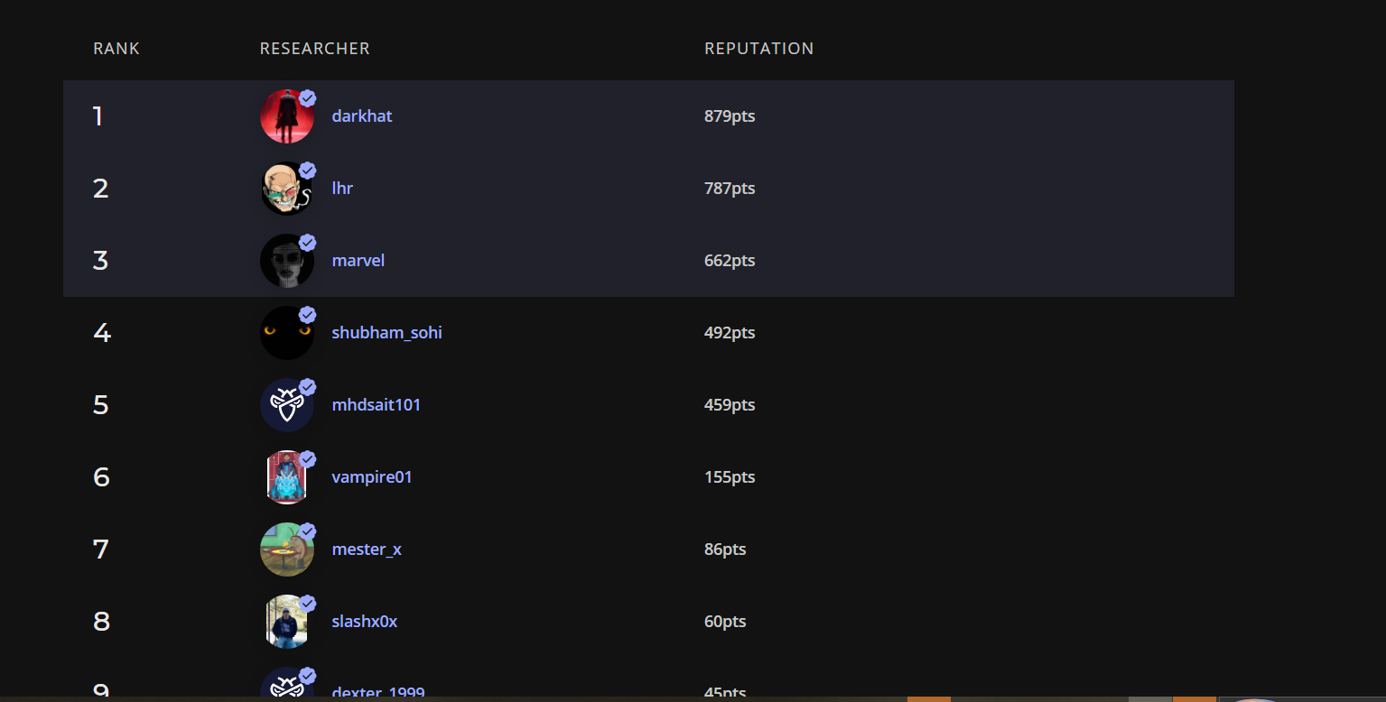The image size is (1386, 702).
Task: Click the RESEARCHER column header
Action: tap(314, 49)
